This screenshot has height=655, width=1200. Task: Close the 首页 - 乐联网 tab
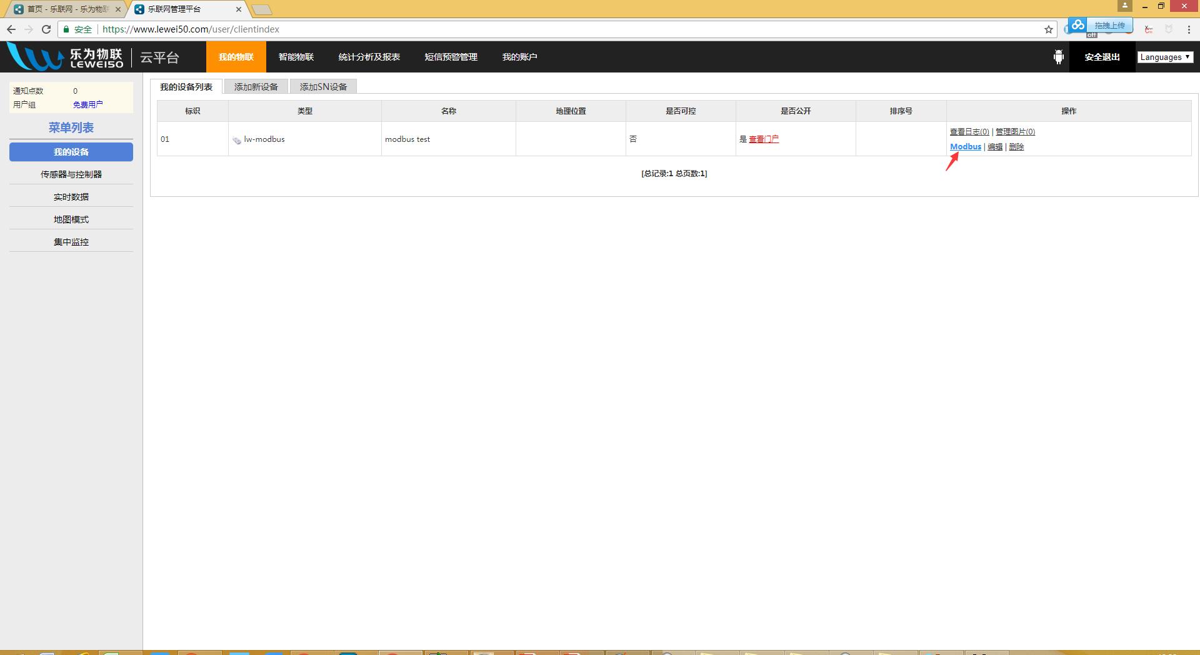[118, 9]
